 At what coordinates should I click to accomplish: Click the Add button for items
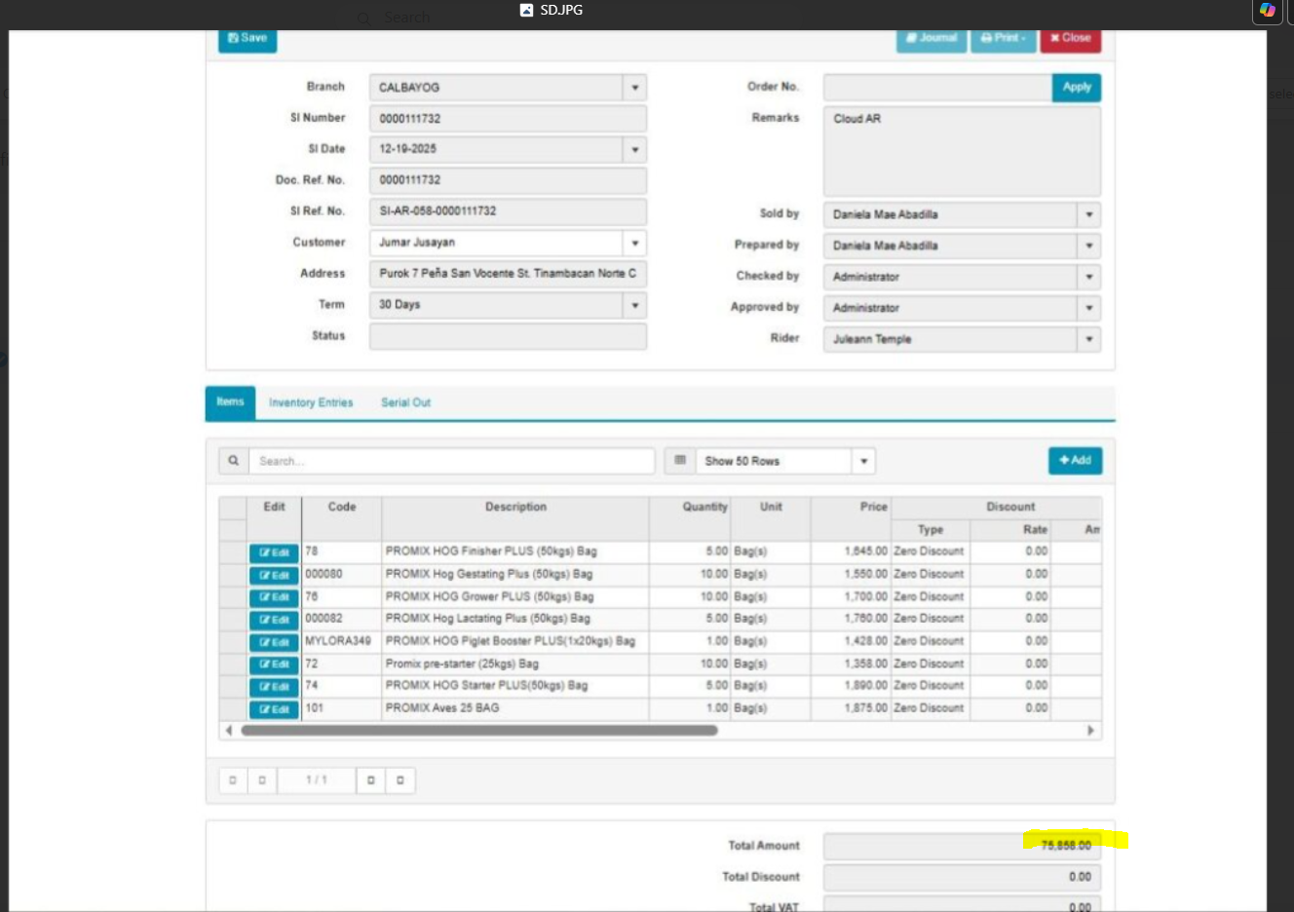(1075, 460)
